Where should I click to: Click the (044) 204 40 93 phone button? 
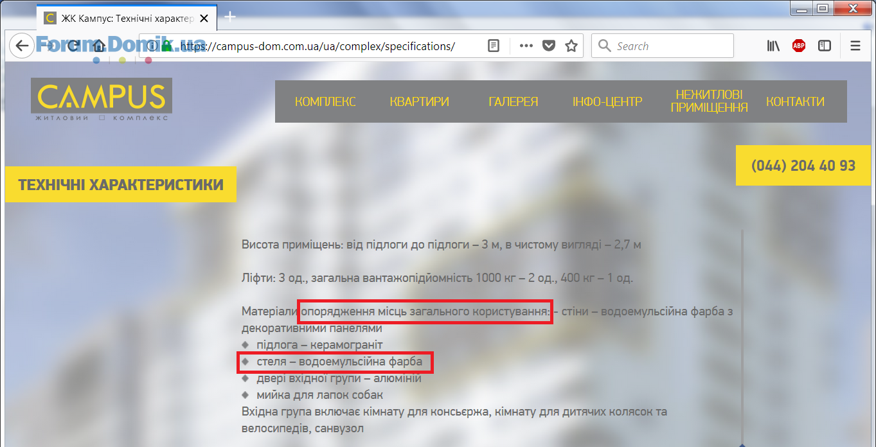pos(803,166)
